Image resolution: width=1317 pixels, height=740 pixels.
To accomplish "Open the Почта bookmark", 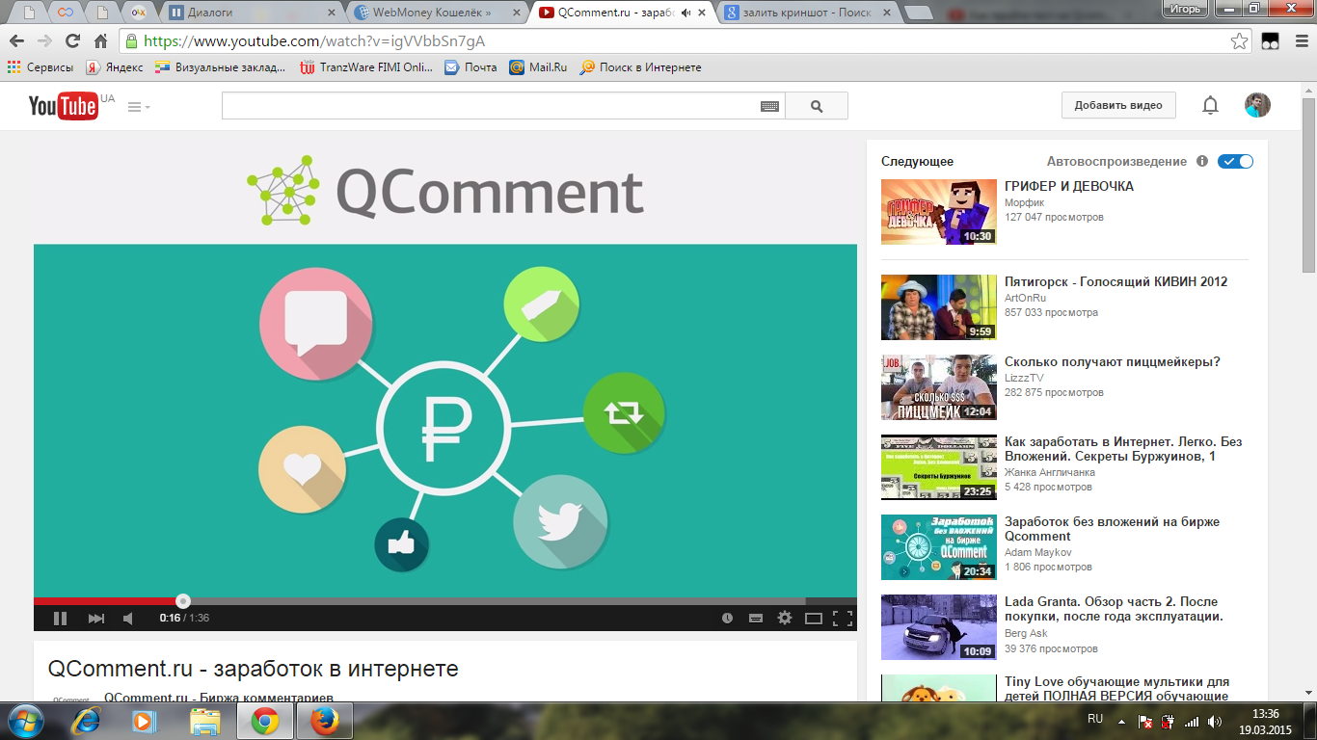I will pos(470,67).
